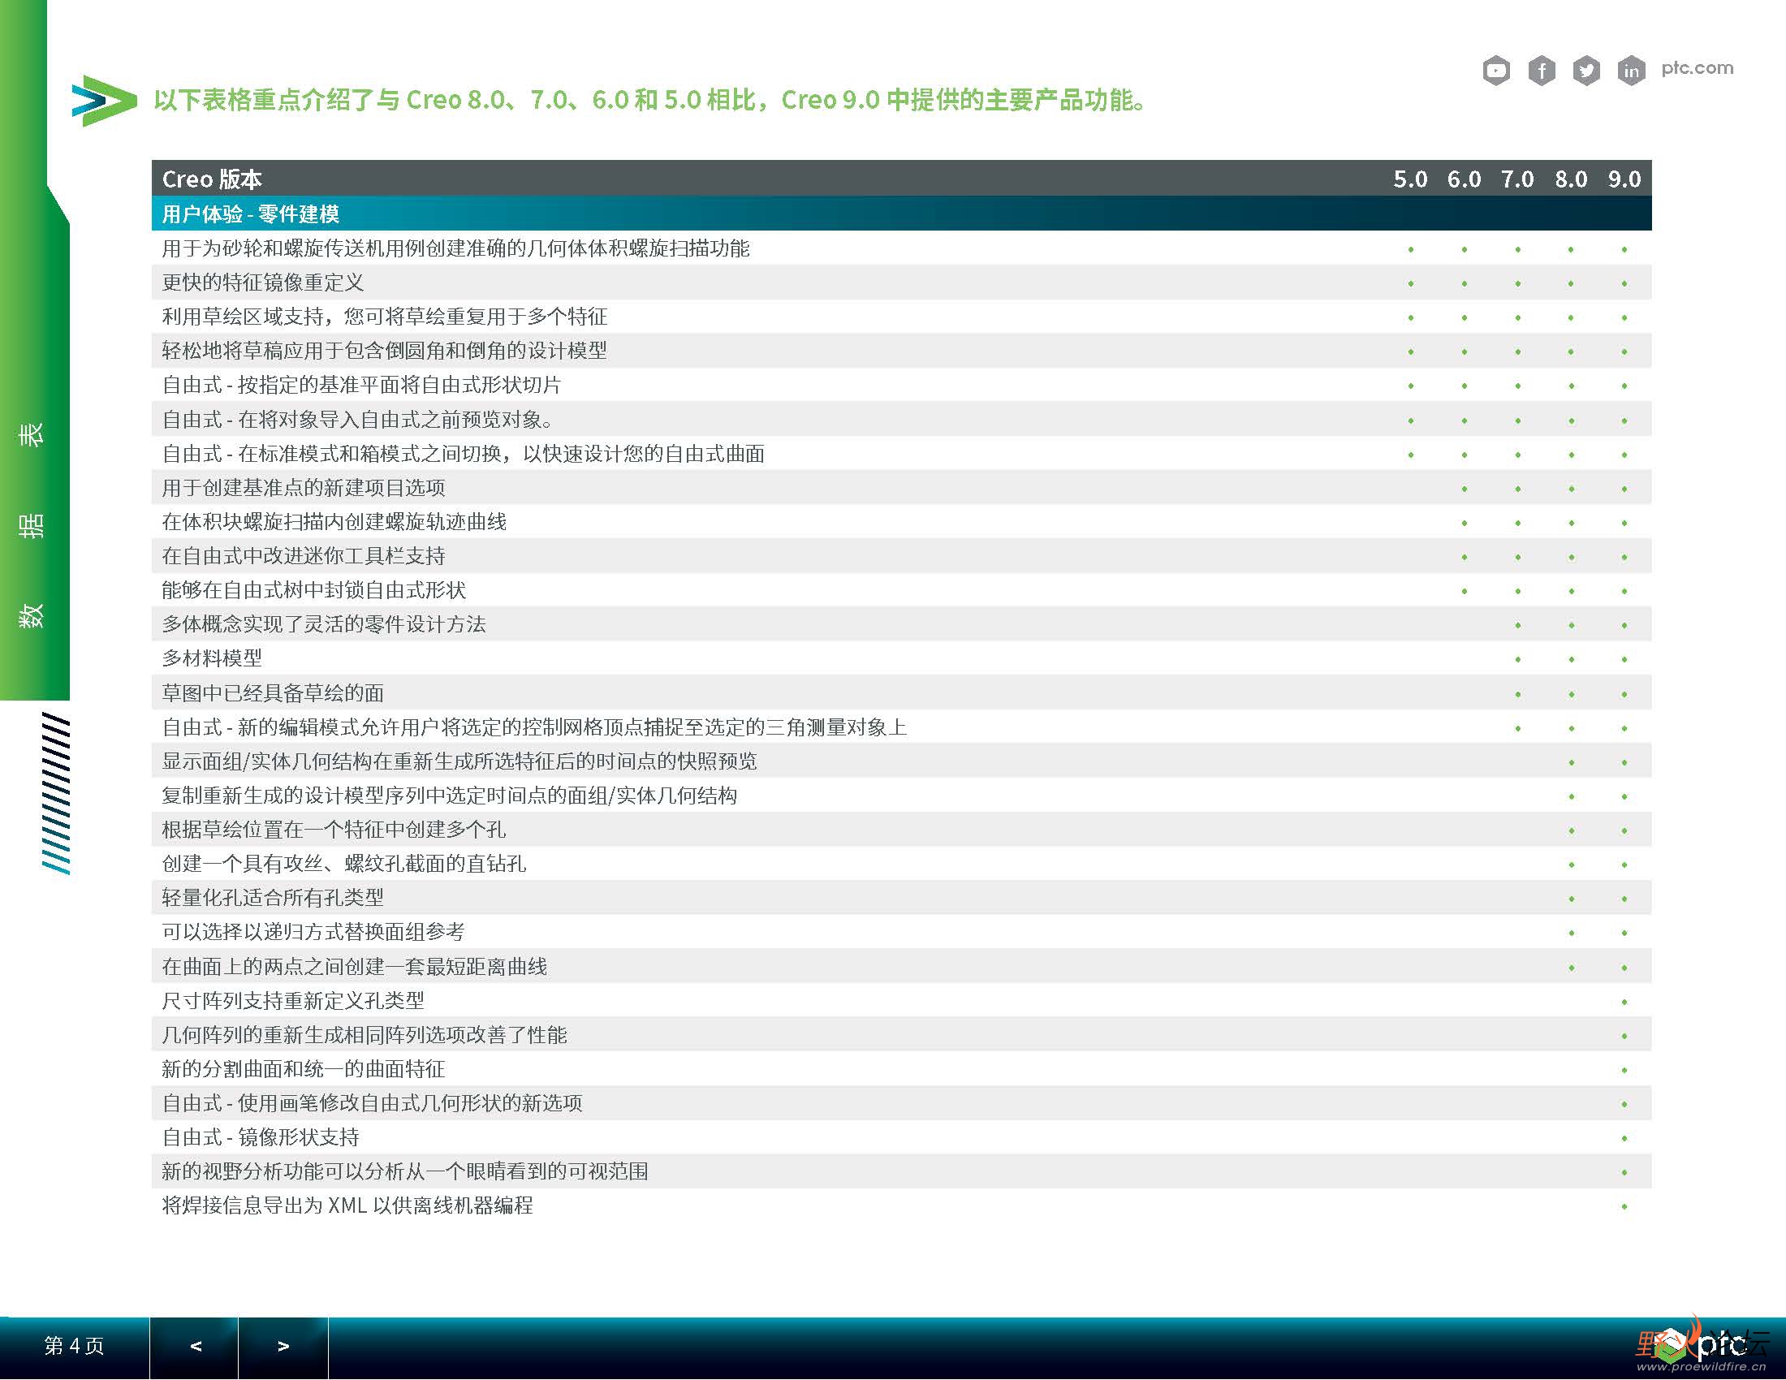The image size is (1786, 1380).
Task: Click the Creo 版本 table header
Action: click(x=212, y=179)
